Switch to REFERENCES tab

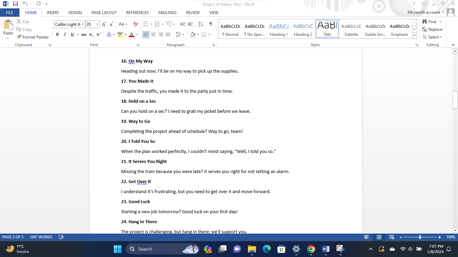click(x=137, y=12)
